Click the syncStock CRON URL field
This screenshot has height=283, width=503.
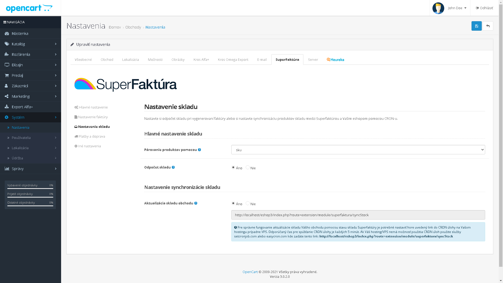358,215
